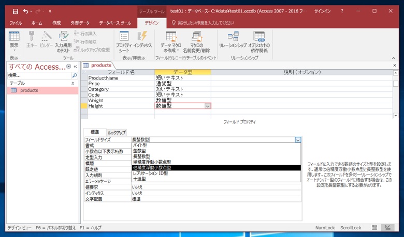Click the 値要求 property value いいえ
Image resolution: width=404 pixels, height=237 pixels.
(x=216, y=187)
